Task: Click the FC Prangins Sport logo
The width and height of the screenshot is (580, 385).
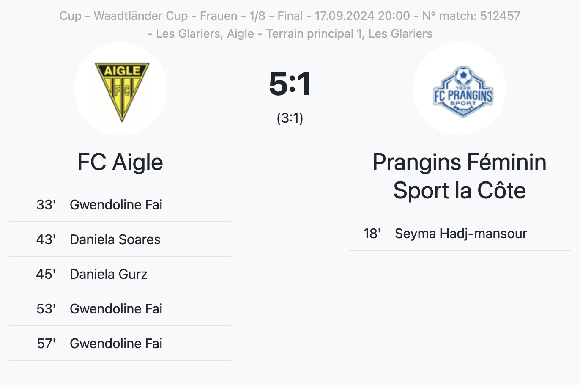Action: point(460,89)
